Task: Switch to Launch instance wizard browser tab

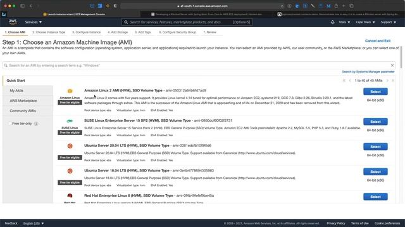Action: tap(74, 15)
